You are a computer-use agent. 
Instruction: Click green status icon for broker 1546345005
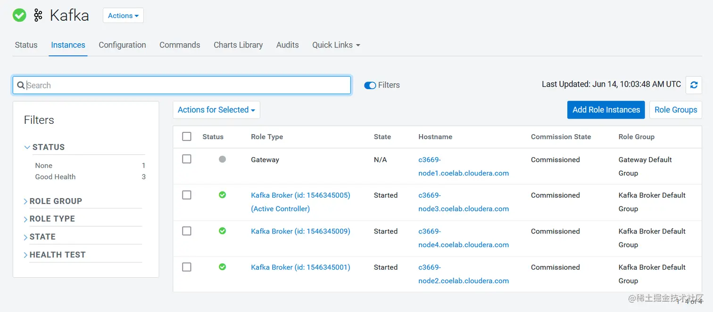coord(223,195)
